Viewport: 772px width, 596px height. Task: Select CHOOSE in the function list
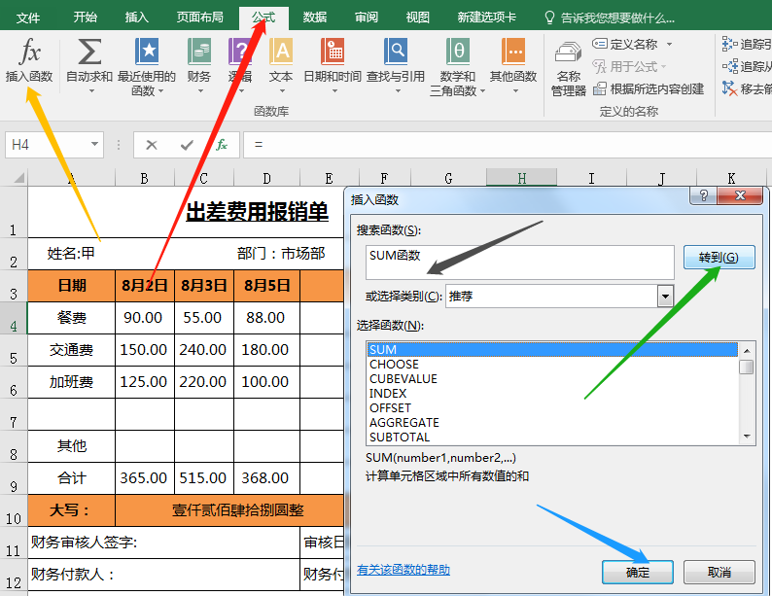point(552,365)
